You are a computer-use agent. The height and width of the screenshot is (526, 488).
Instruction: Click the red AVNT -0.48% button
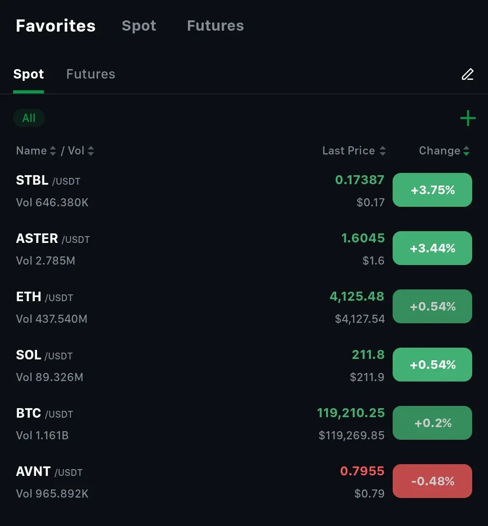(x=432, y=481)
